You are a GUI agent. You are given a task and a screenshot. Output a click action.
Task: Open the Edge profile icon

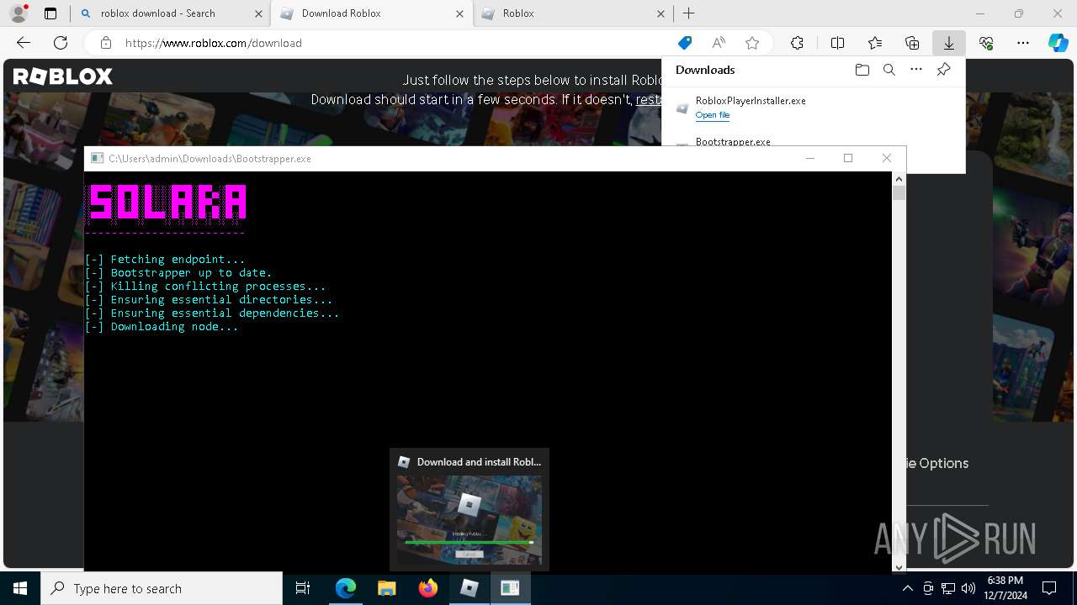(x=19, y=13)
